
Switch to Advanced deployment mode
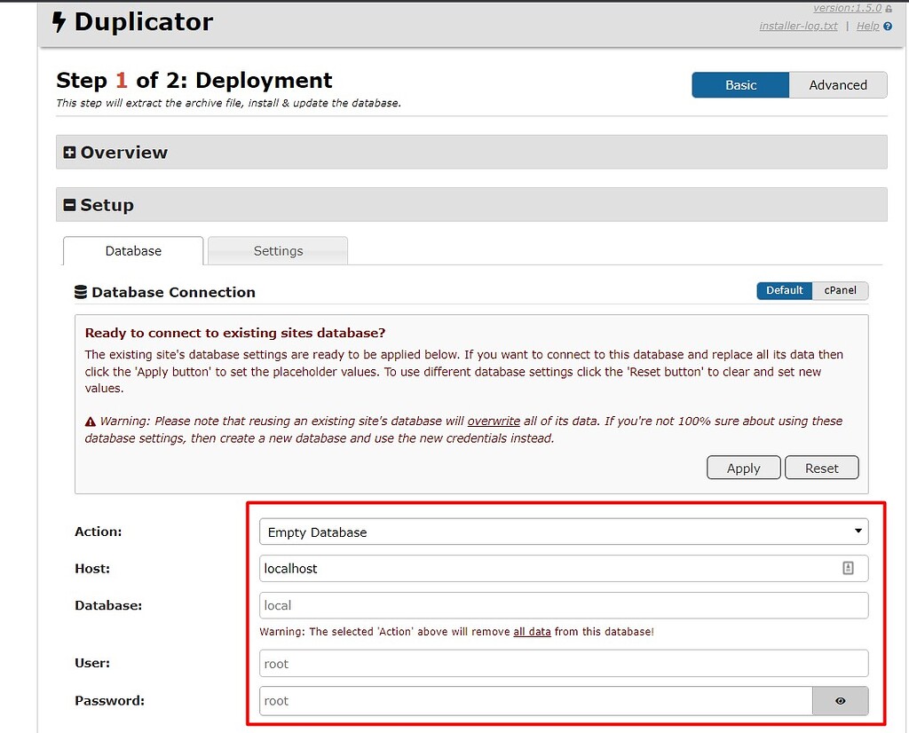(x=838, y=85)
